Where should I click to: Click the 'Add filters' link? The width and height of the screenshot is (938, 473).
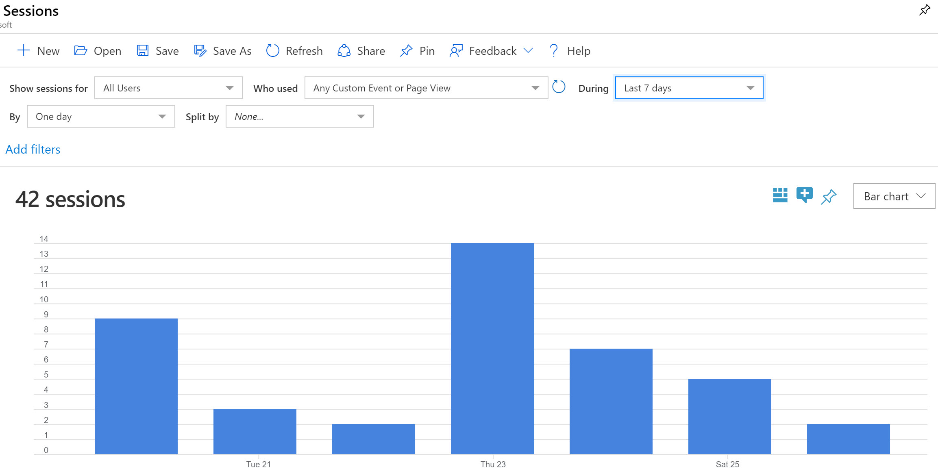(33, 149)
